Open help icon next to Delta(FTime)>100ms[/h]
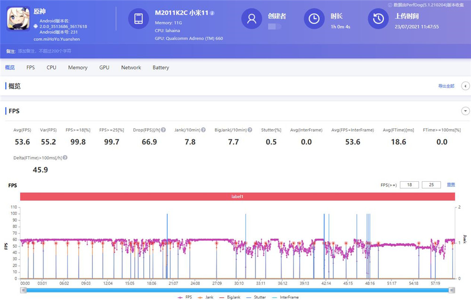This screenshot has height=300, width=471. tap(65, 158)
